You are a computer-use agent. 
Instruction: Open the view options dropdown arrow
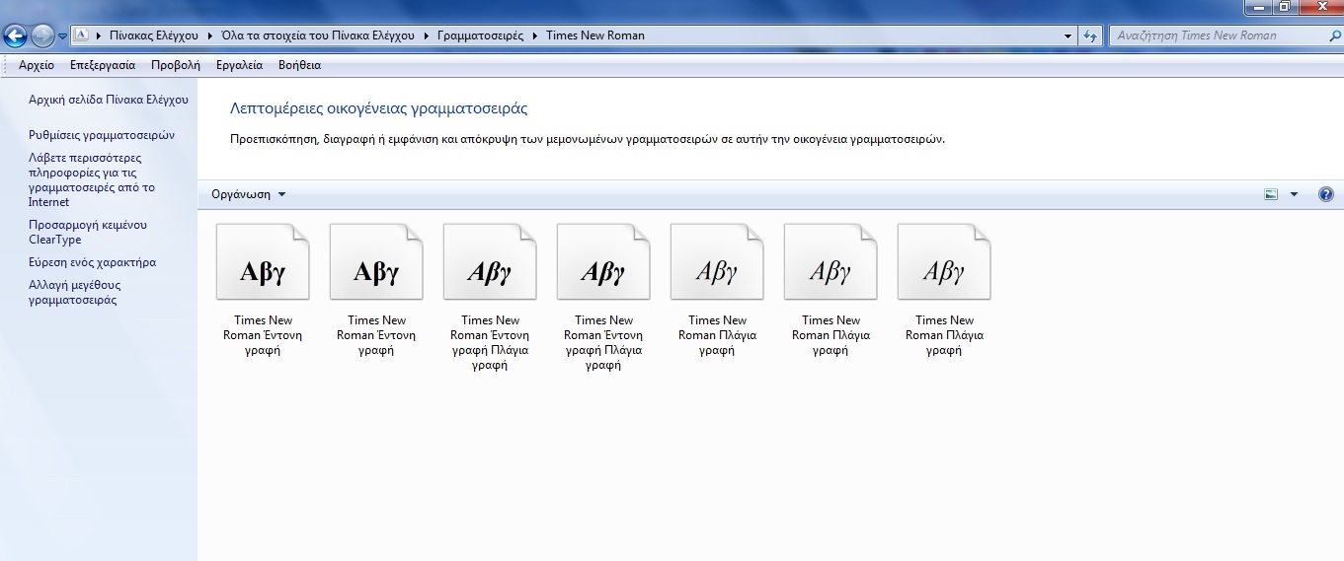pyautogui.click(x=1294, y=194)
